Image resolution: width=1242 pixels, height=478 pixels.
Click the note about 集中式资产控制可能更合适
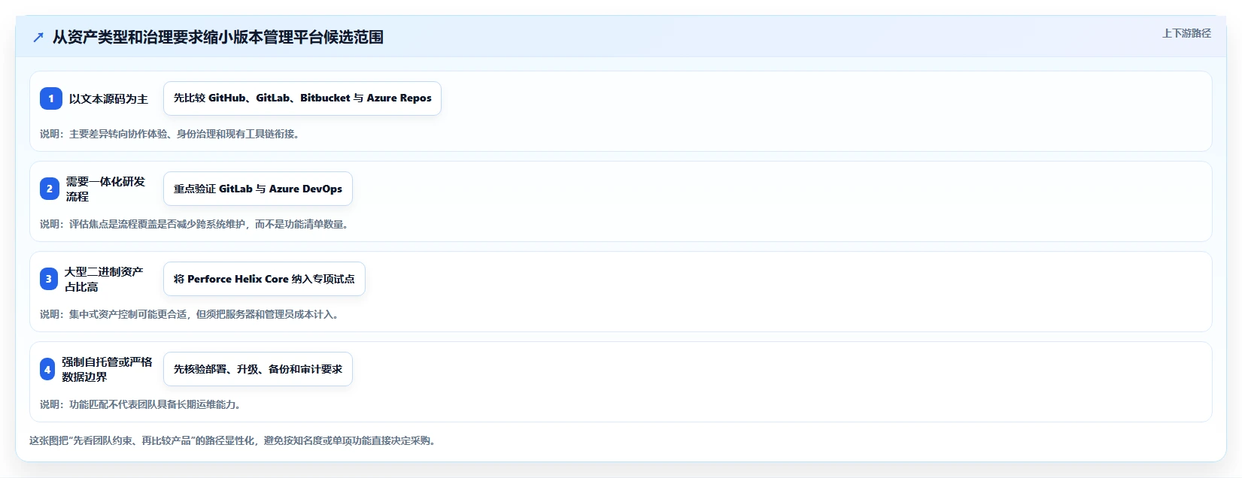pyautogui.click(x=190, y=314)
